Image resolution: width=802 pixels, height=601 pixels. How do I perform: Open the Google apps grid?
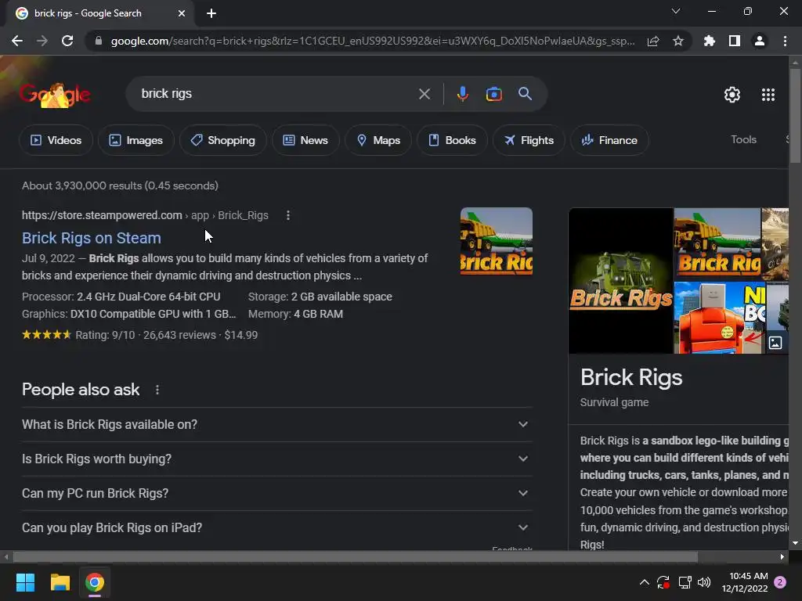pyautogui.click(x=768, y=95)
